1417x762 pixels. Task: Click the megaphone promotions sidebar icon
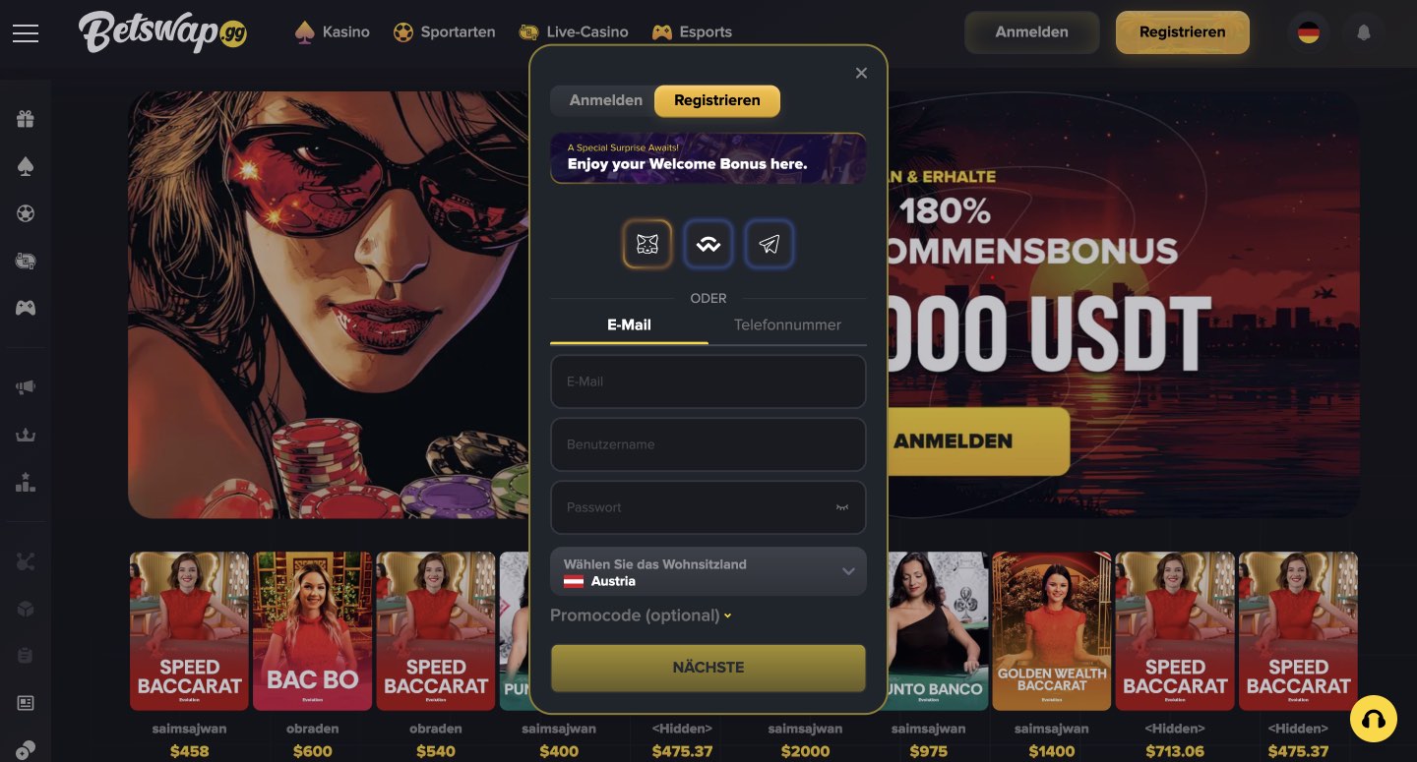tap(26, 387)
